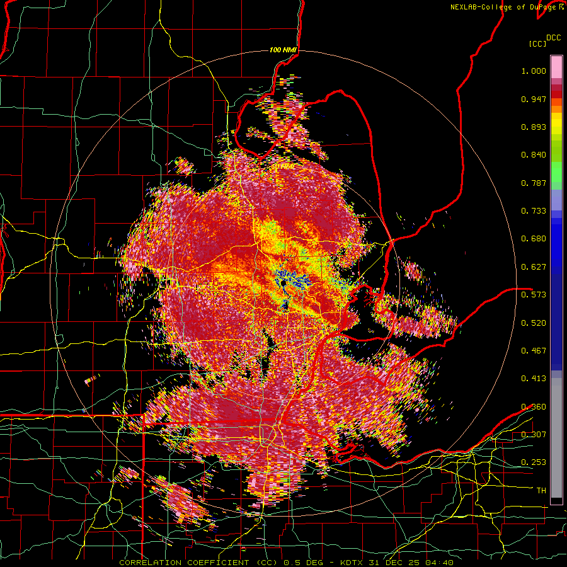Image resolution: width=567 pixels, height=567 pixels.
Task: Click the 0.627 legend value
Action: click(534, 267)
